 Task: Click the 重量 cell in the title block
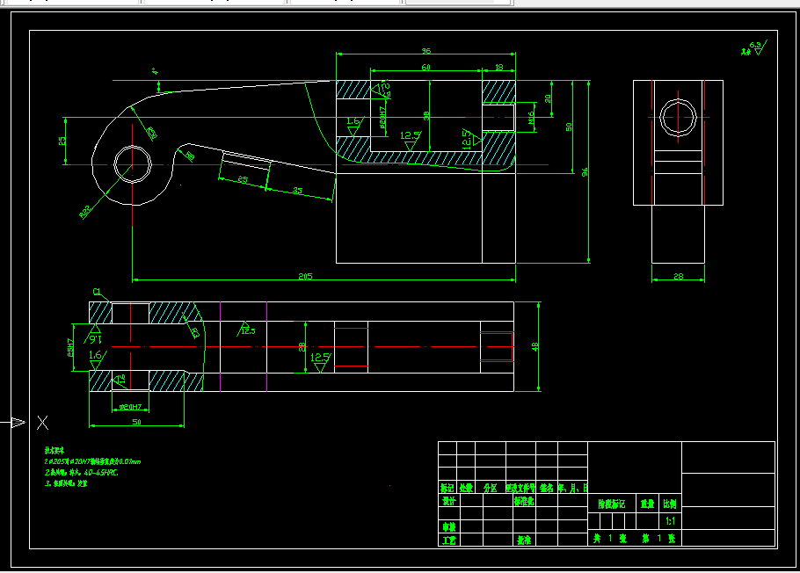[647, 504]
